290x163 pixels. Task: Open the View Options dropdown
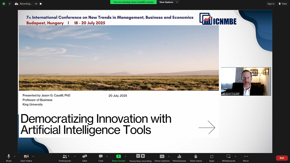(x=169, y=2)
